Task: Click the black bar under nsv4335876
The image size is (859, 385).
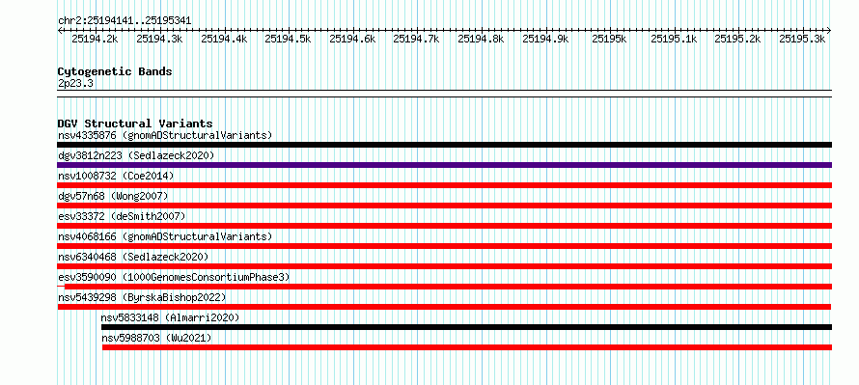Action: click(x=444, y=145)
